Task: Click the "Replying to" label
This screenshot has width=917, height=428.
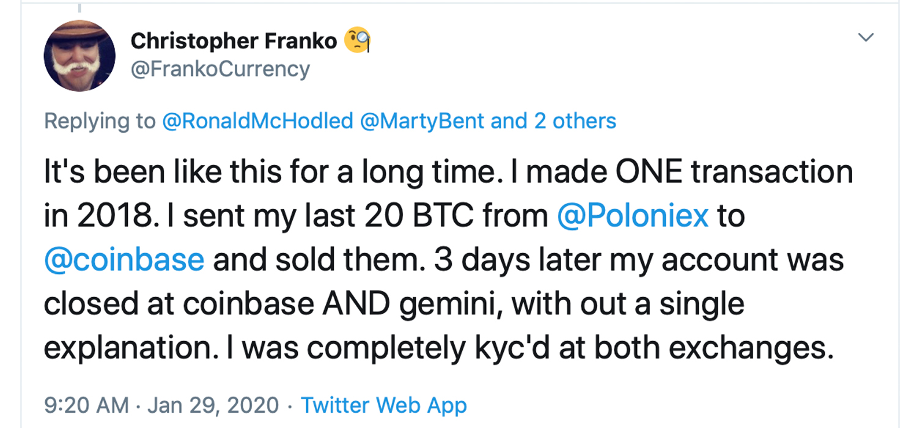Action: point(100,121)
